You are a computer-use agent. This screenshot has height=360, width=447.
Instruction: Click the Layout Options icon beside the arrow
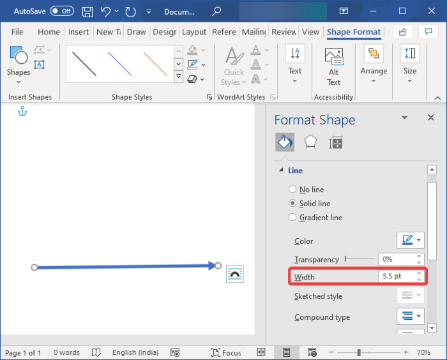tap(235, 274)
